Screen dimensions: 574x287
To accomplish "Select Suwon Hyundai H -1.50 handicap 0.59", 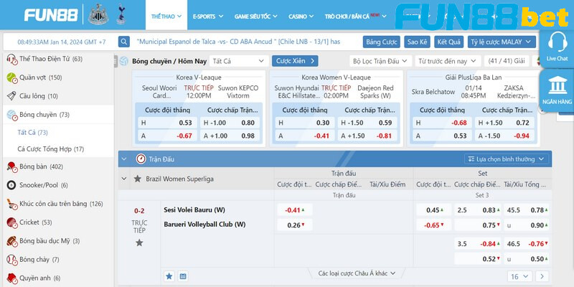I will click(x=367, y=123).
